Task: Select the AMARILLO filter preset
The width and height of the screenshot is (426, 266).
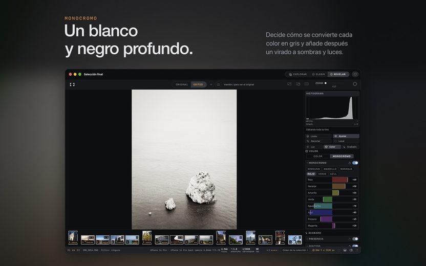Action: tap(330, 169)
